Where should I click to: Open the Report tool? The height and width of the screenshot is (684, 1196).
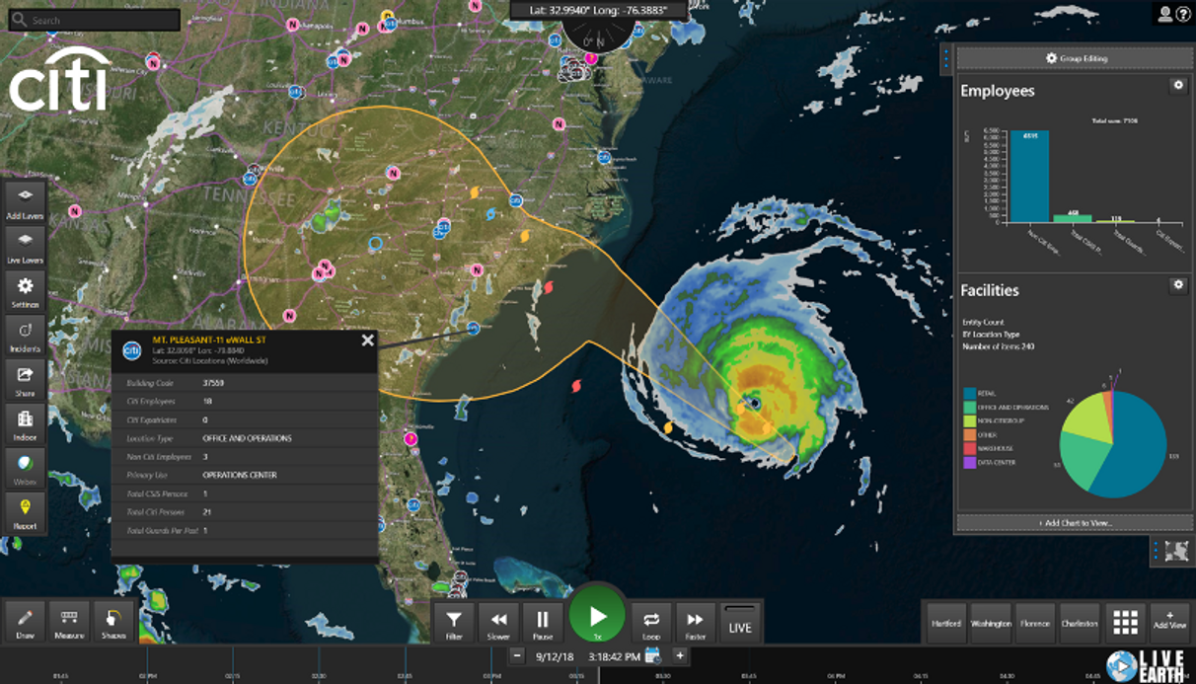tap(24, 510)
